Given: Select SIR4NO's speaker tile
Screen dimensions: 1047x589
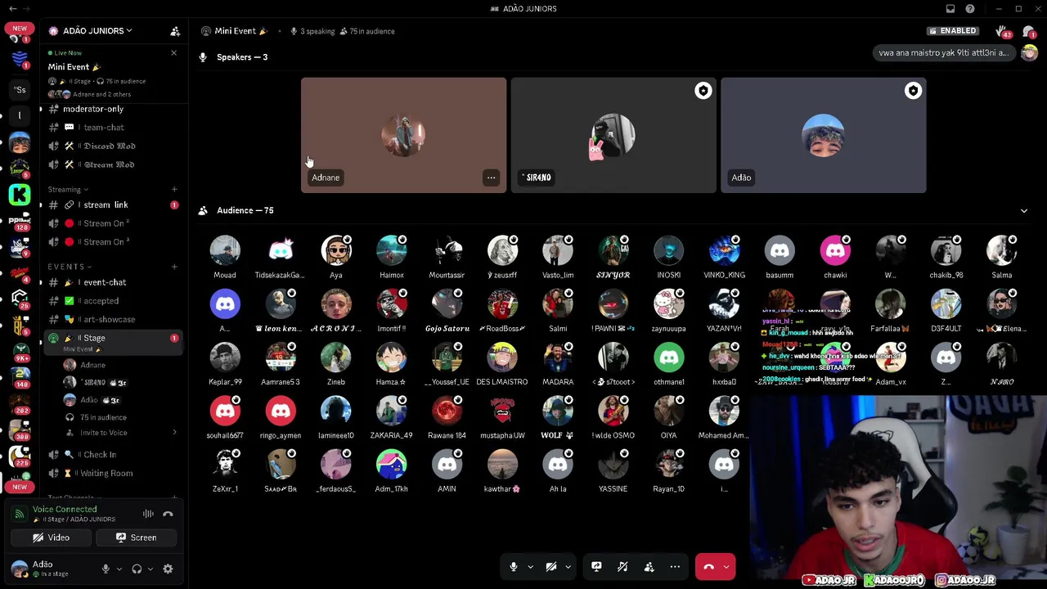Looking at the screenshot, I should click(x=613, y=135).
